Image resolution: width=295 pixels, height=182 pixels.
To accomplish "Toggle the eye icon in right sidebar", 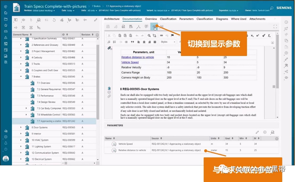I will coord(286,78).
